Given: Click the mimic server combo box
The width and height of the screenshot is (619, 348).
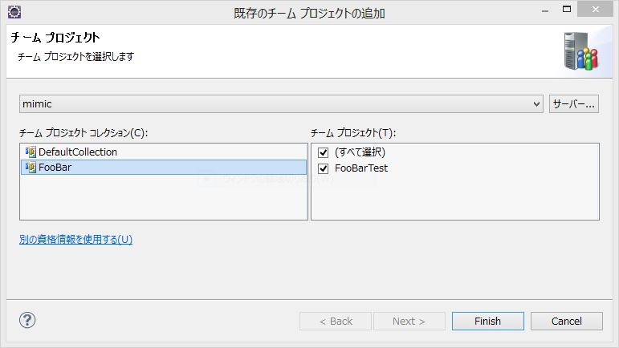Looking at the screenshot, I should pos(282,104).
